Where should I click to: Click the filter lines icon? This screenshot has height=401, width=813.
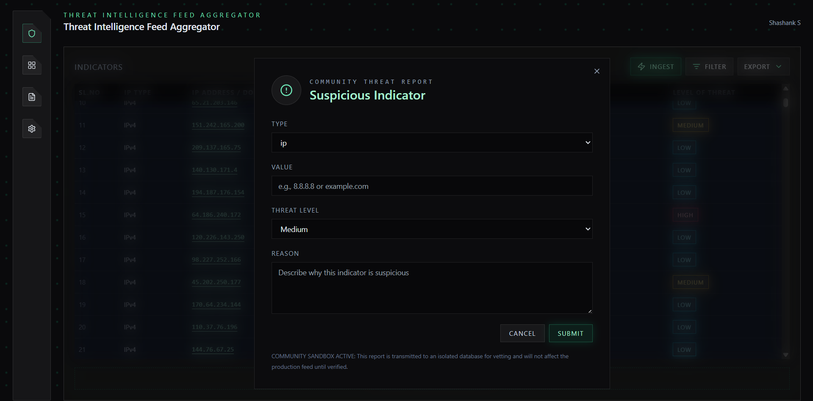(696, 66)
